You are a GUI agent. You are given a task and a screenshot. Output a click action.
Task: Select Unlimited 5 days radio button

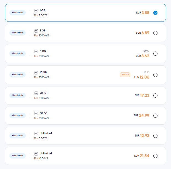click(x=155, y=136)
